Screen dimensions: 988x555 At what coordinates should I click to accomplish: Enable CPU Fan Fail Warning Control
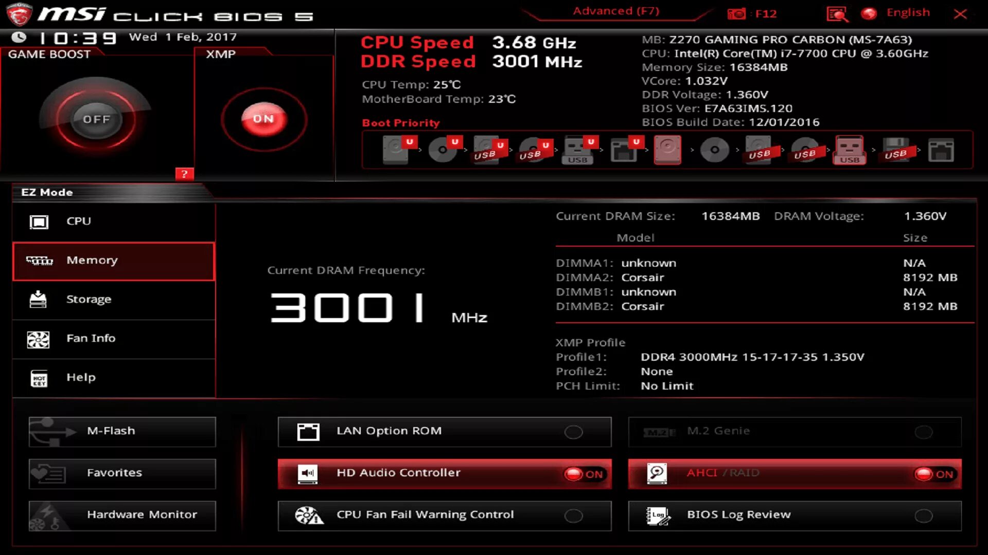point(573,515)
